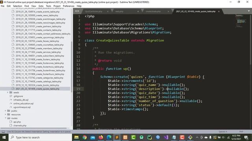Open 2019_11_10_151608_create_footers_table.php

38,60
